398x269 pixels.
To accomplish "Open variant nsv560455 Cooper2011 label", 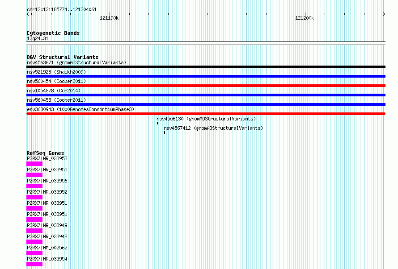I will point(56,100).
